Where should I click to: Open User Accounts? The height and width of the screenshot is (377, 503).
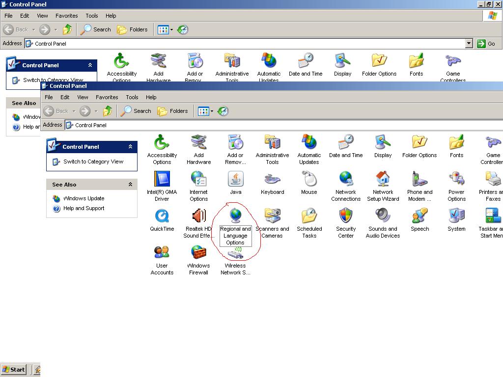point(162,260)
